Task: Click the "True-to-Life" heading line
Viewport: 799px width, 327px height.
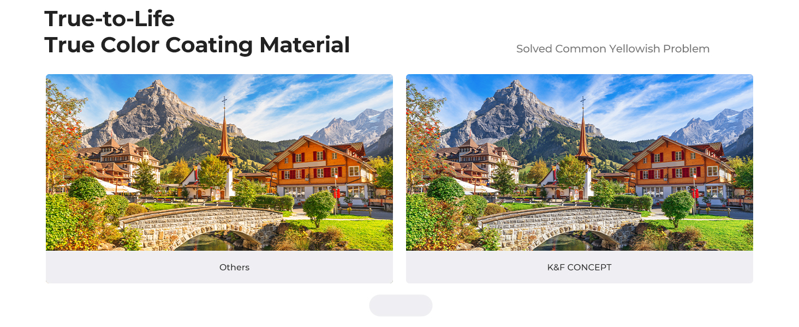Action: (109, 19)
